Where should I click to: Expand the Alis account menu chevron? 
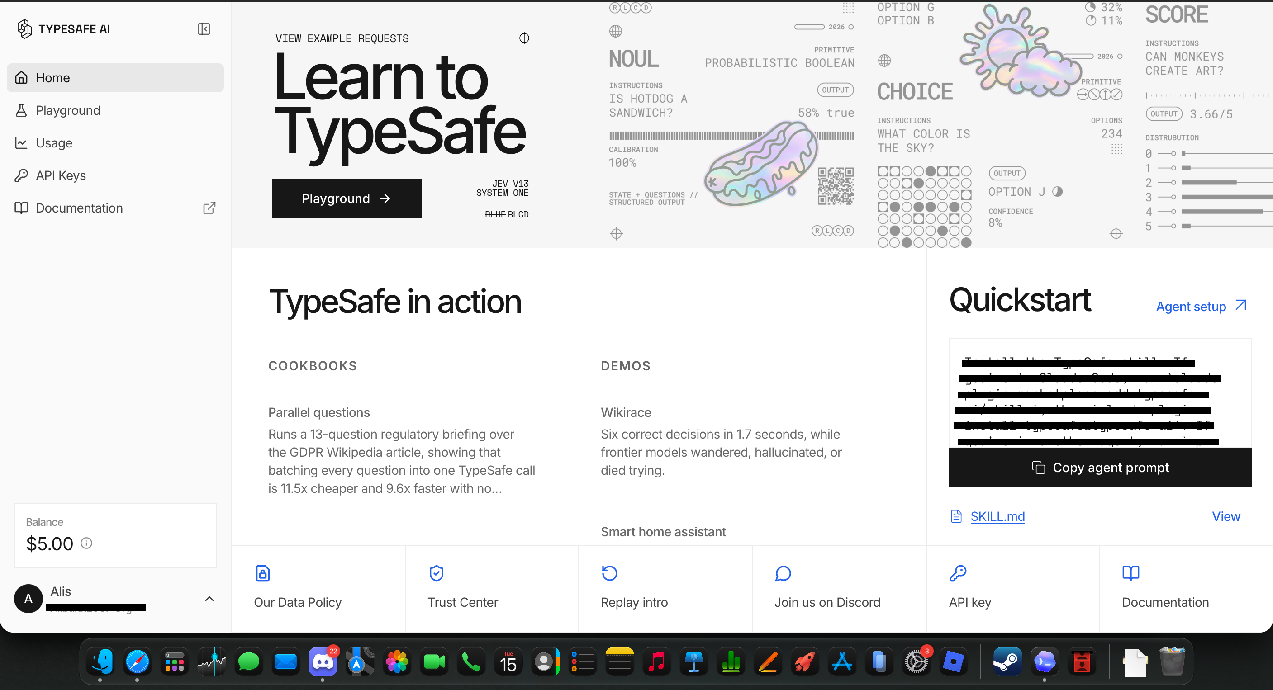pyautogui.click(x=209, y=599)
